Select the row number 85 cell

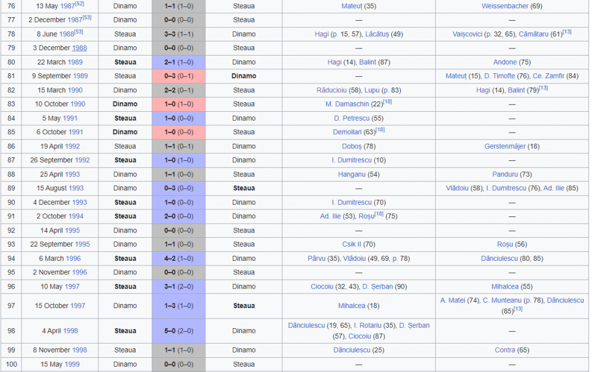coord(11,132)
